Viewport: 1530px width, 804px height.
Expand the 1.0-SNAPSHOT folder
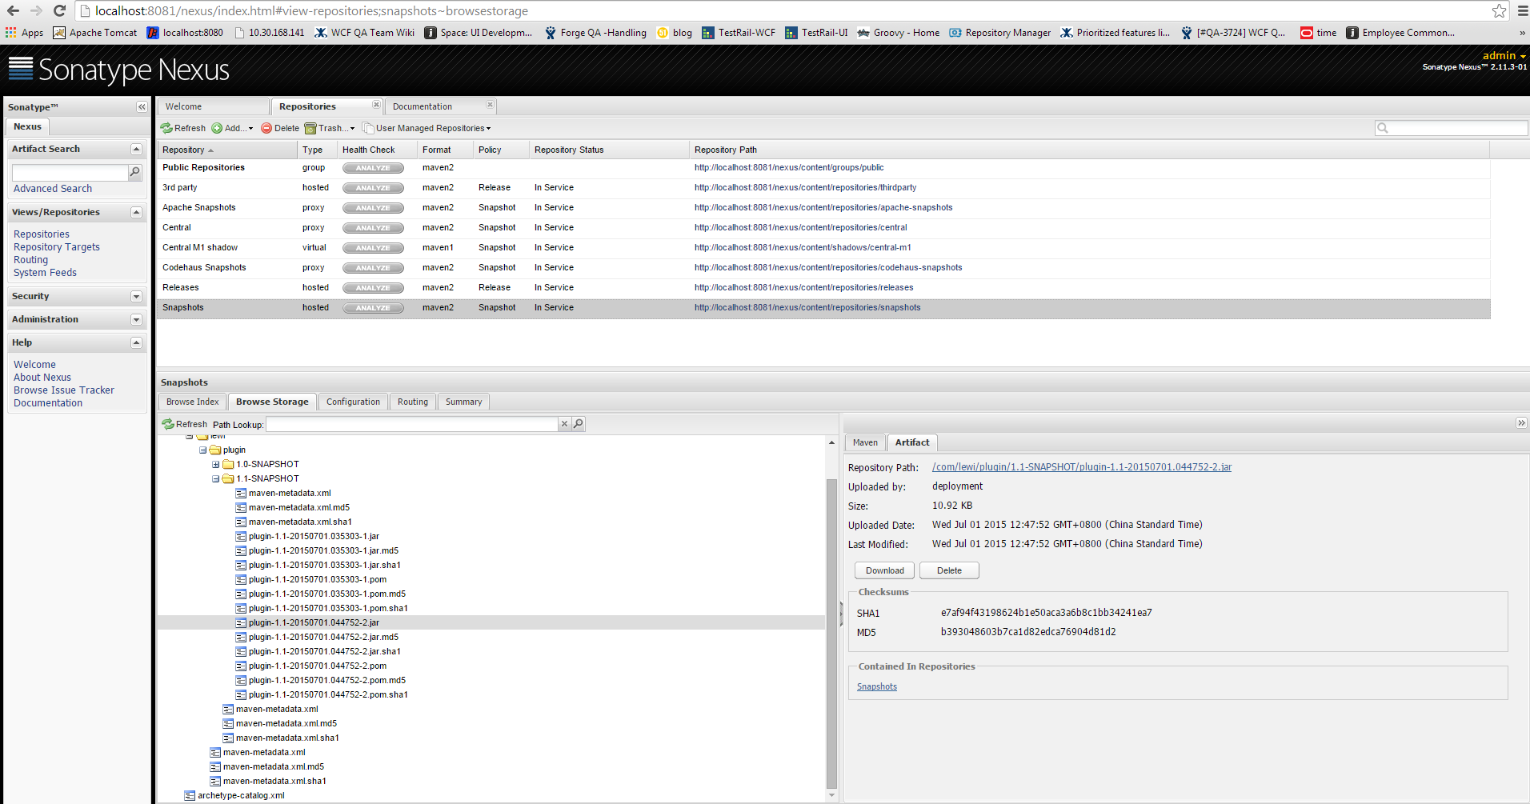coord(216,465)
